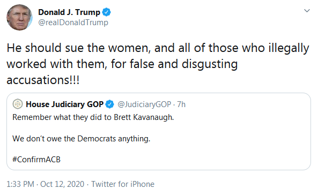Open the Donald J. Trump display name
The width and height of the screenshot is (318, 196).
click(x=69, y=12)
